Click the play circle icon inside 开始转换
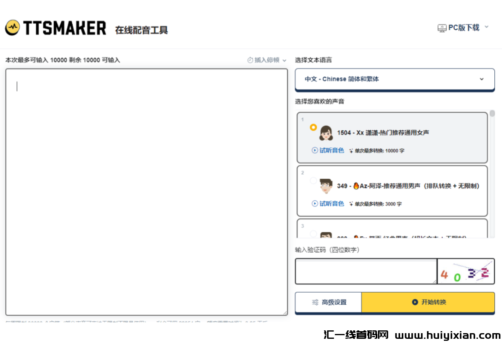This screenshot has width=502, height=342. coord(415,302)
